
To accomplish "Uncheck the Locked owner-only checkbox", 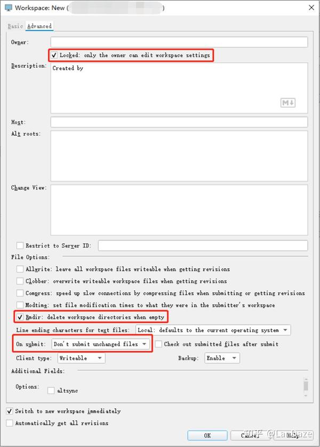I will tap(54, 55).
